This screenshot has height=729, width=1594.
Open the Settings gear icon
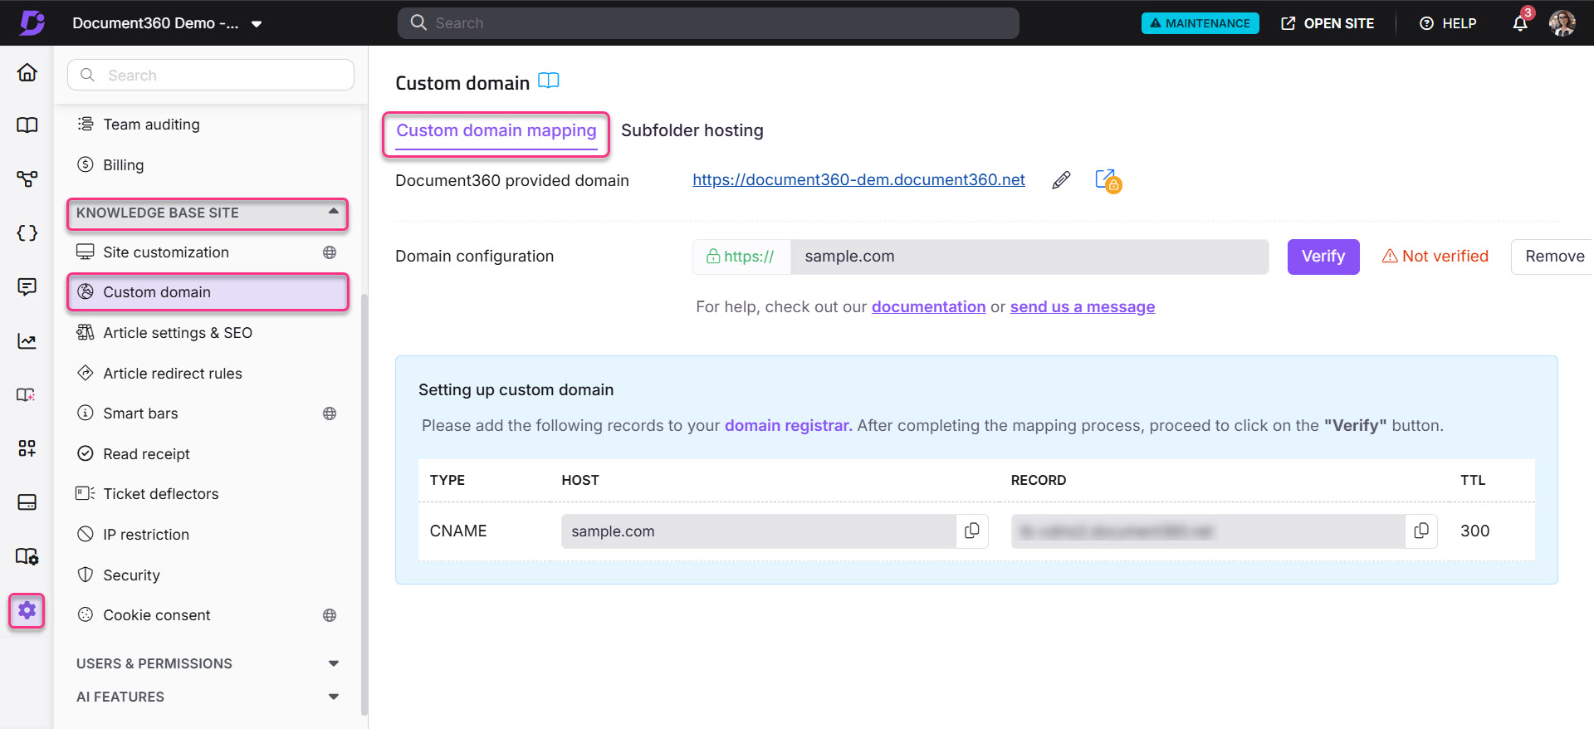[x=27, y=611]
